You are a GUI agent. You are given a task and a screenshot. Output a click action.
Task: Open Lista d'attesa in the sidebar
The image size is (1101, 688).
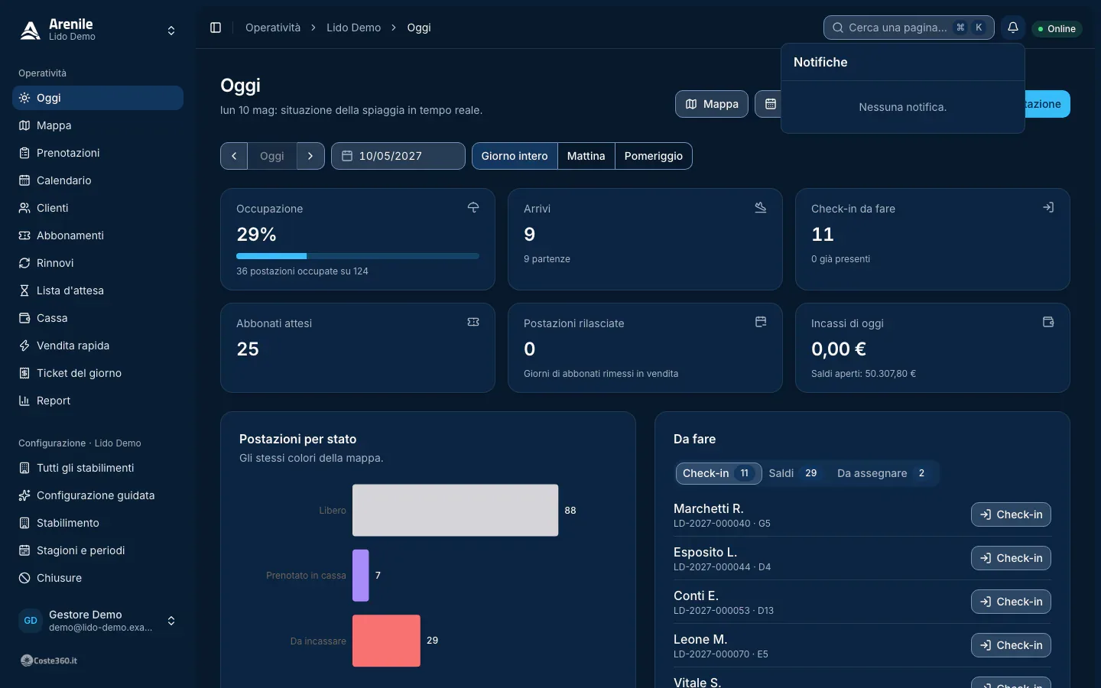(98, 290)
